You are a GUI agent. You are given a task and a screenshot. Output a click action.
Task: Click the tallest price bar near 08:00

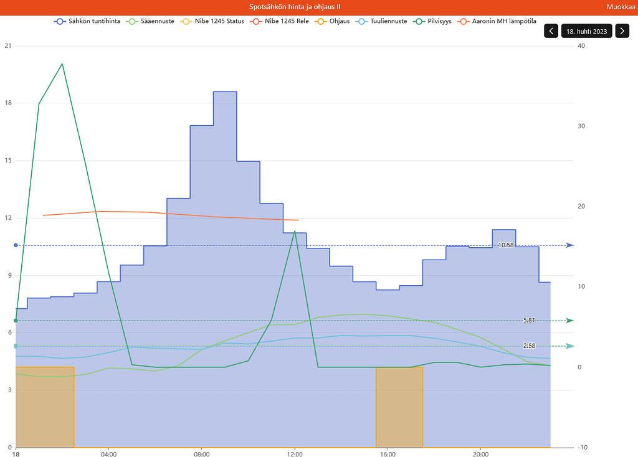[x=224, y=156]
